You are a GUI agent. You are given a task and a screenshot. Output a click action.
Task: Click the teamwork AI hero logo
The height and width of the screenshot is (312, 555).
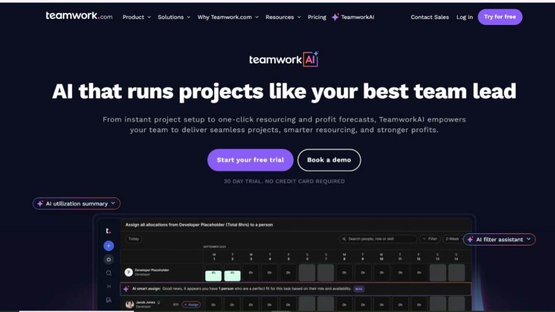[x=283, y=59]
